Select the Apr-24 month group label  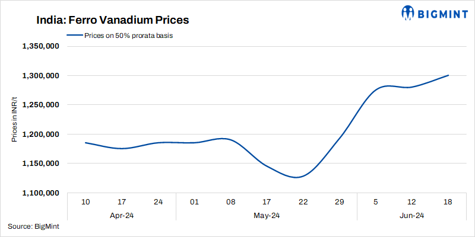[122, 216]
